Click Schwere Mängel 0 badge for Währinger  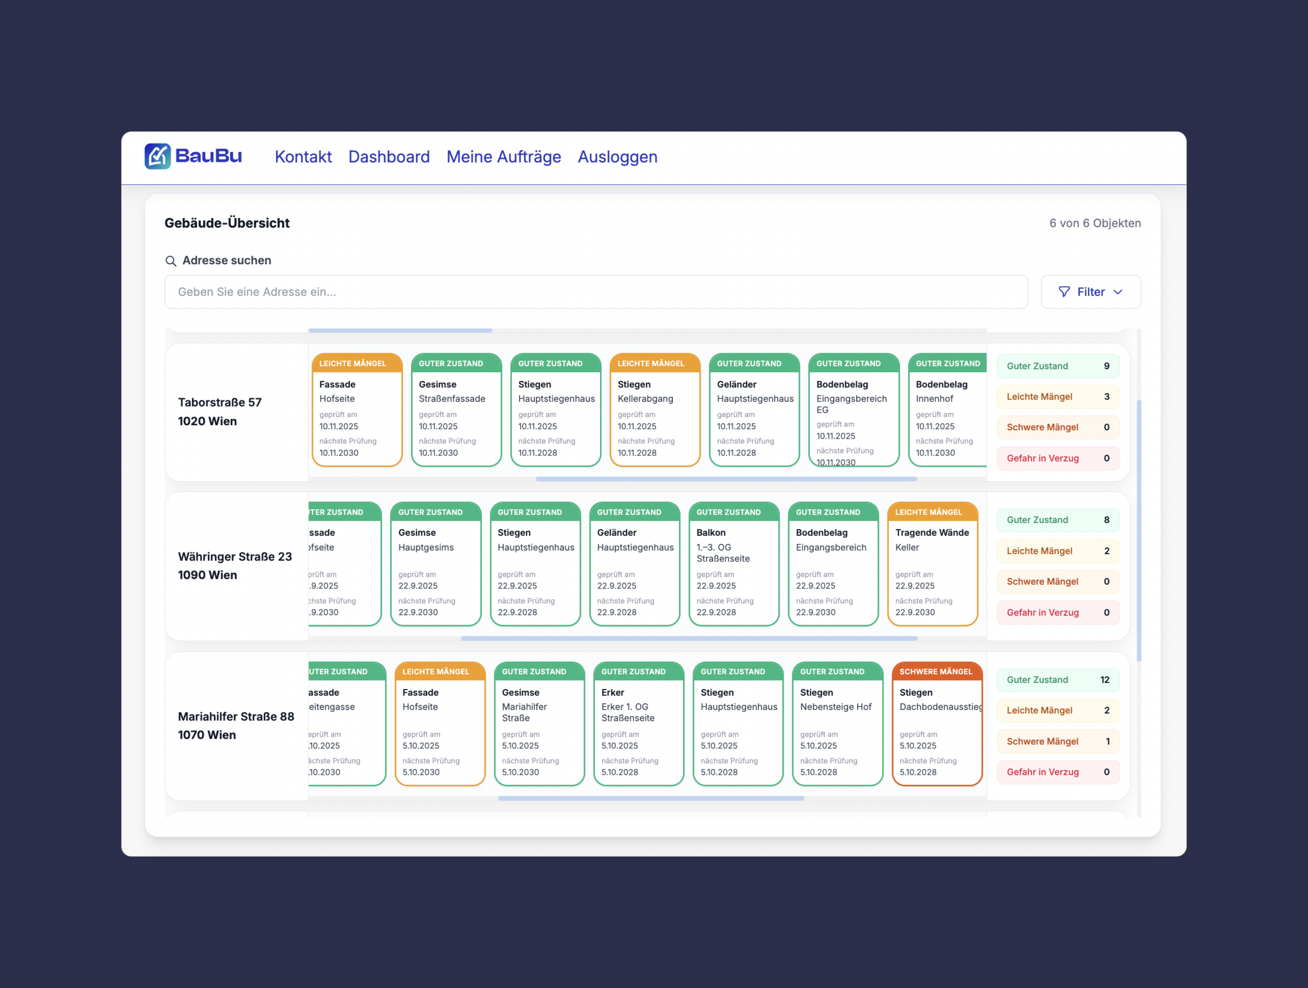click(1058, 582)
